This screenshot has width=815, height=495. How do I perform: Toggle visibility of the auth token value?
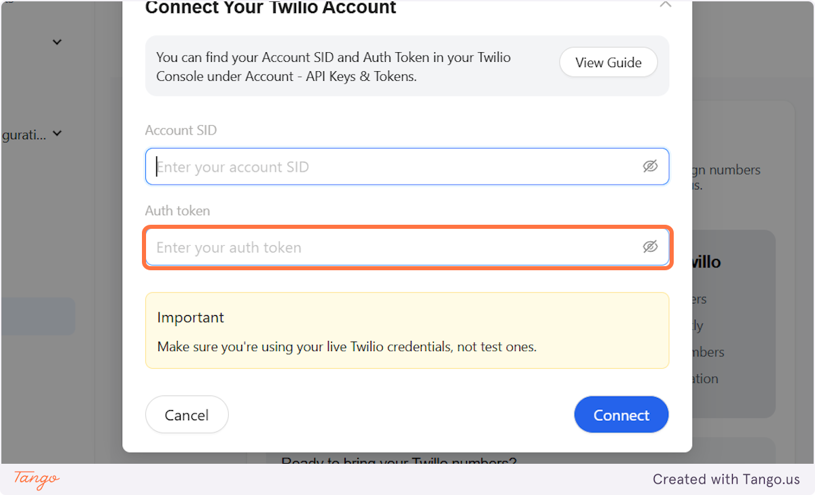click(650, 247)
